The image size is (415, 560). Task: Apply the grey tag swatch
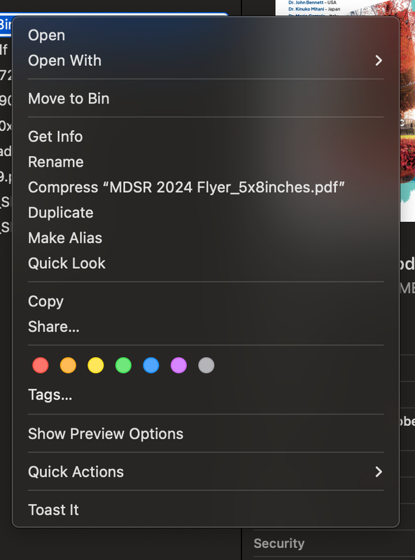206,365
